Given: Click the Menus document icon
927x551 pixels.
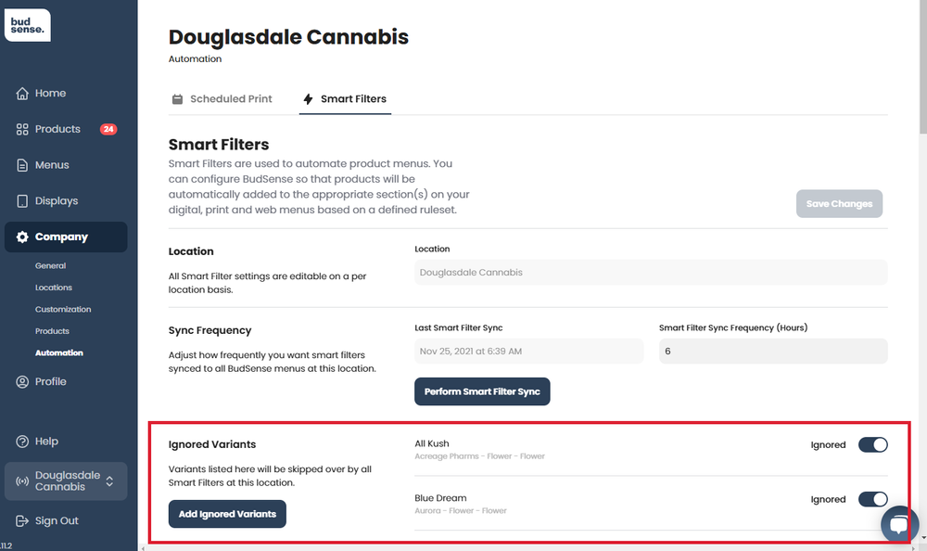Looking at the screenshot, I should 22,165.
